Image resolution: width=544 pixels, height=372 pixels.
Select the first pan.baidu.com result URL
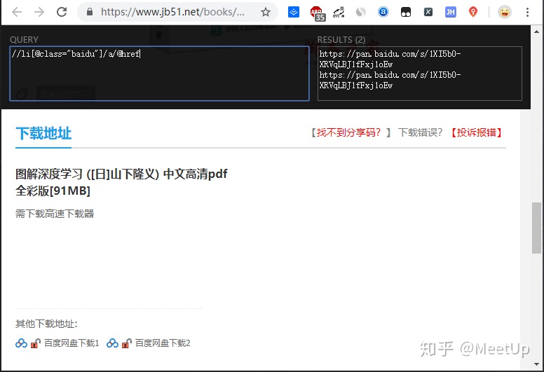pos(390,59)
